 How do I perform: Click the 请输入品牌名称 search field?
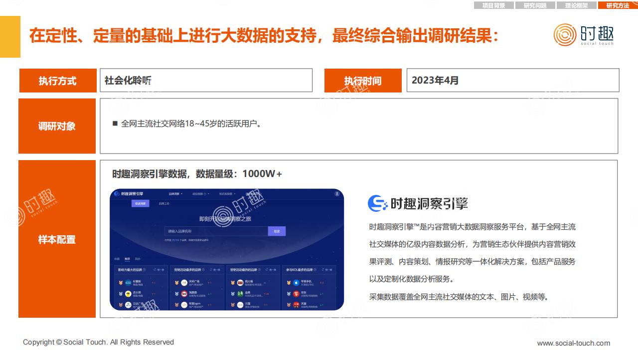[x=216, y=231]
